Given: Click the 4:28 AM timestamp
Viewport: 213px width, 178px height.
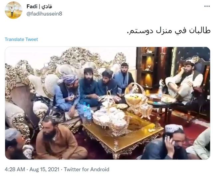Looking at the screenshot, I should click(x=15, y=169).
